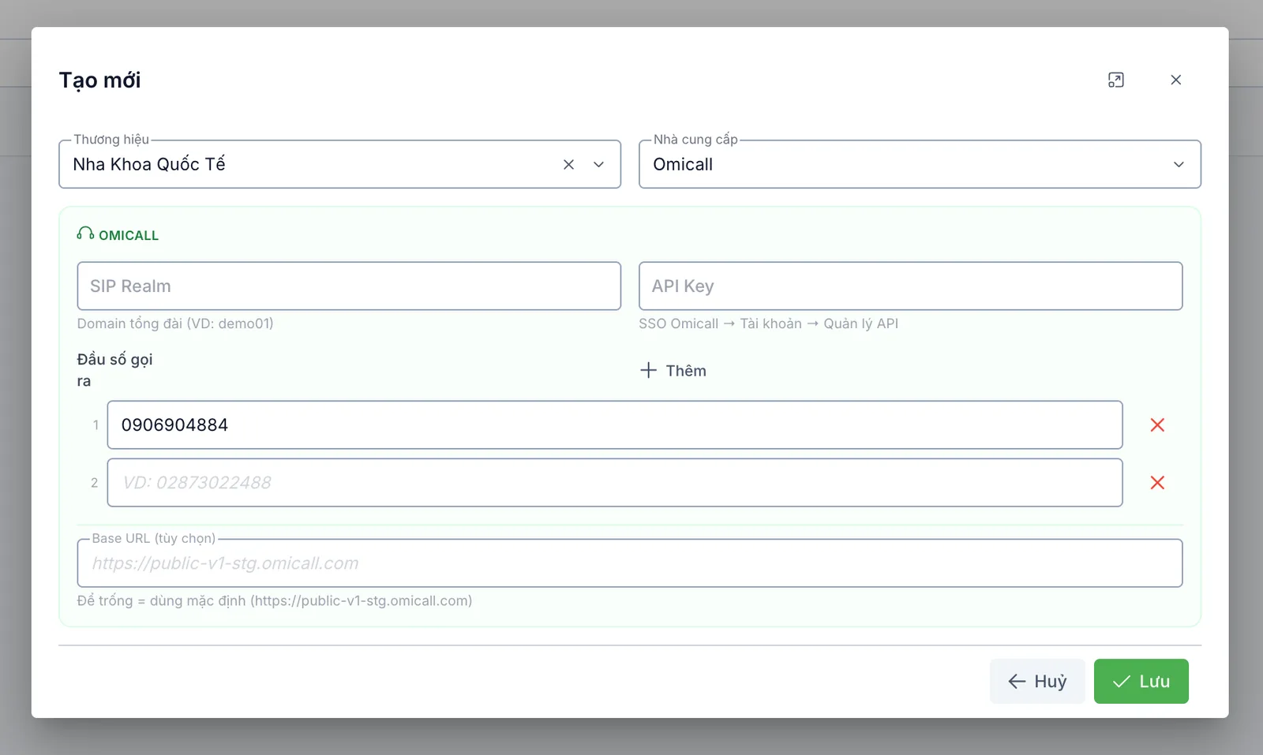The width and height of the screenshot is (1263, 755).
Task: Add a new outbound number with Thêm
Action: pyautogui.click(x=673, y=370)
